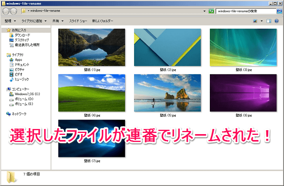Click windows-file-rename in the address path
The height and width of the screenshot is (186, 284).
pyautogui.click(x=45, y=11)
